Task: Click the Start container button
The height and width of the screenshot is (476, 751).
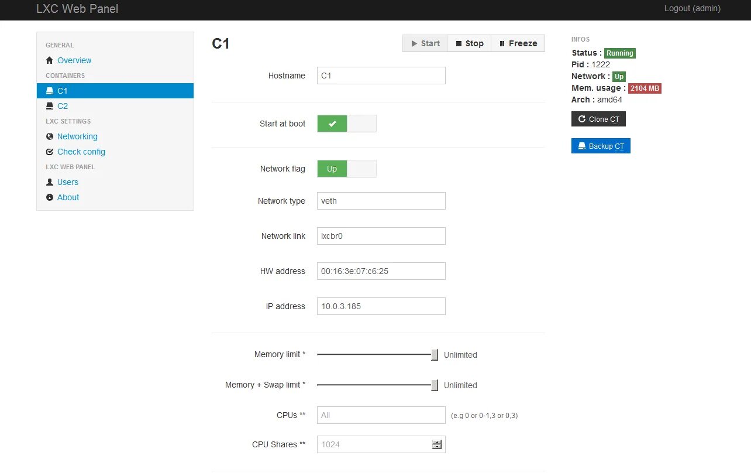Action: click(425, 43)
